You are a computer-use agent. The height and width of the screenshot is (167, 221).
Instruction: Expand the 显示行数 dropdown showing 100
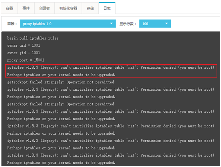click(x=155, y=24)
